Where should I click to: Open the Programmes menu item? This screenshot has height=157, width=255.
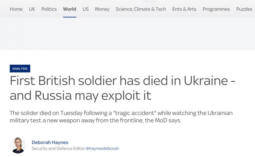pos(216,9)
